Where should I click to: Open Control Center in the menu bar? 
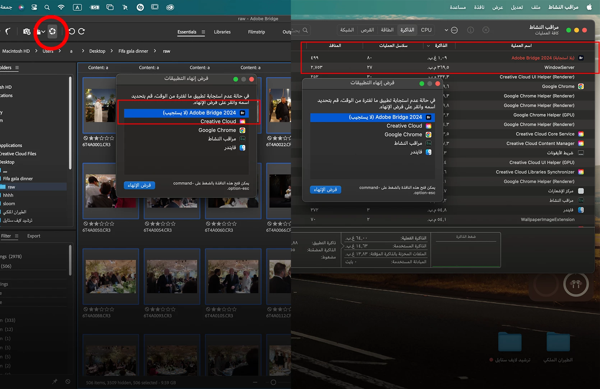pyautogui.click(x=34, y=7)
